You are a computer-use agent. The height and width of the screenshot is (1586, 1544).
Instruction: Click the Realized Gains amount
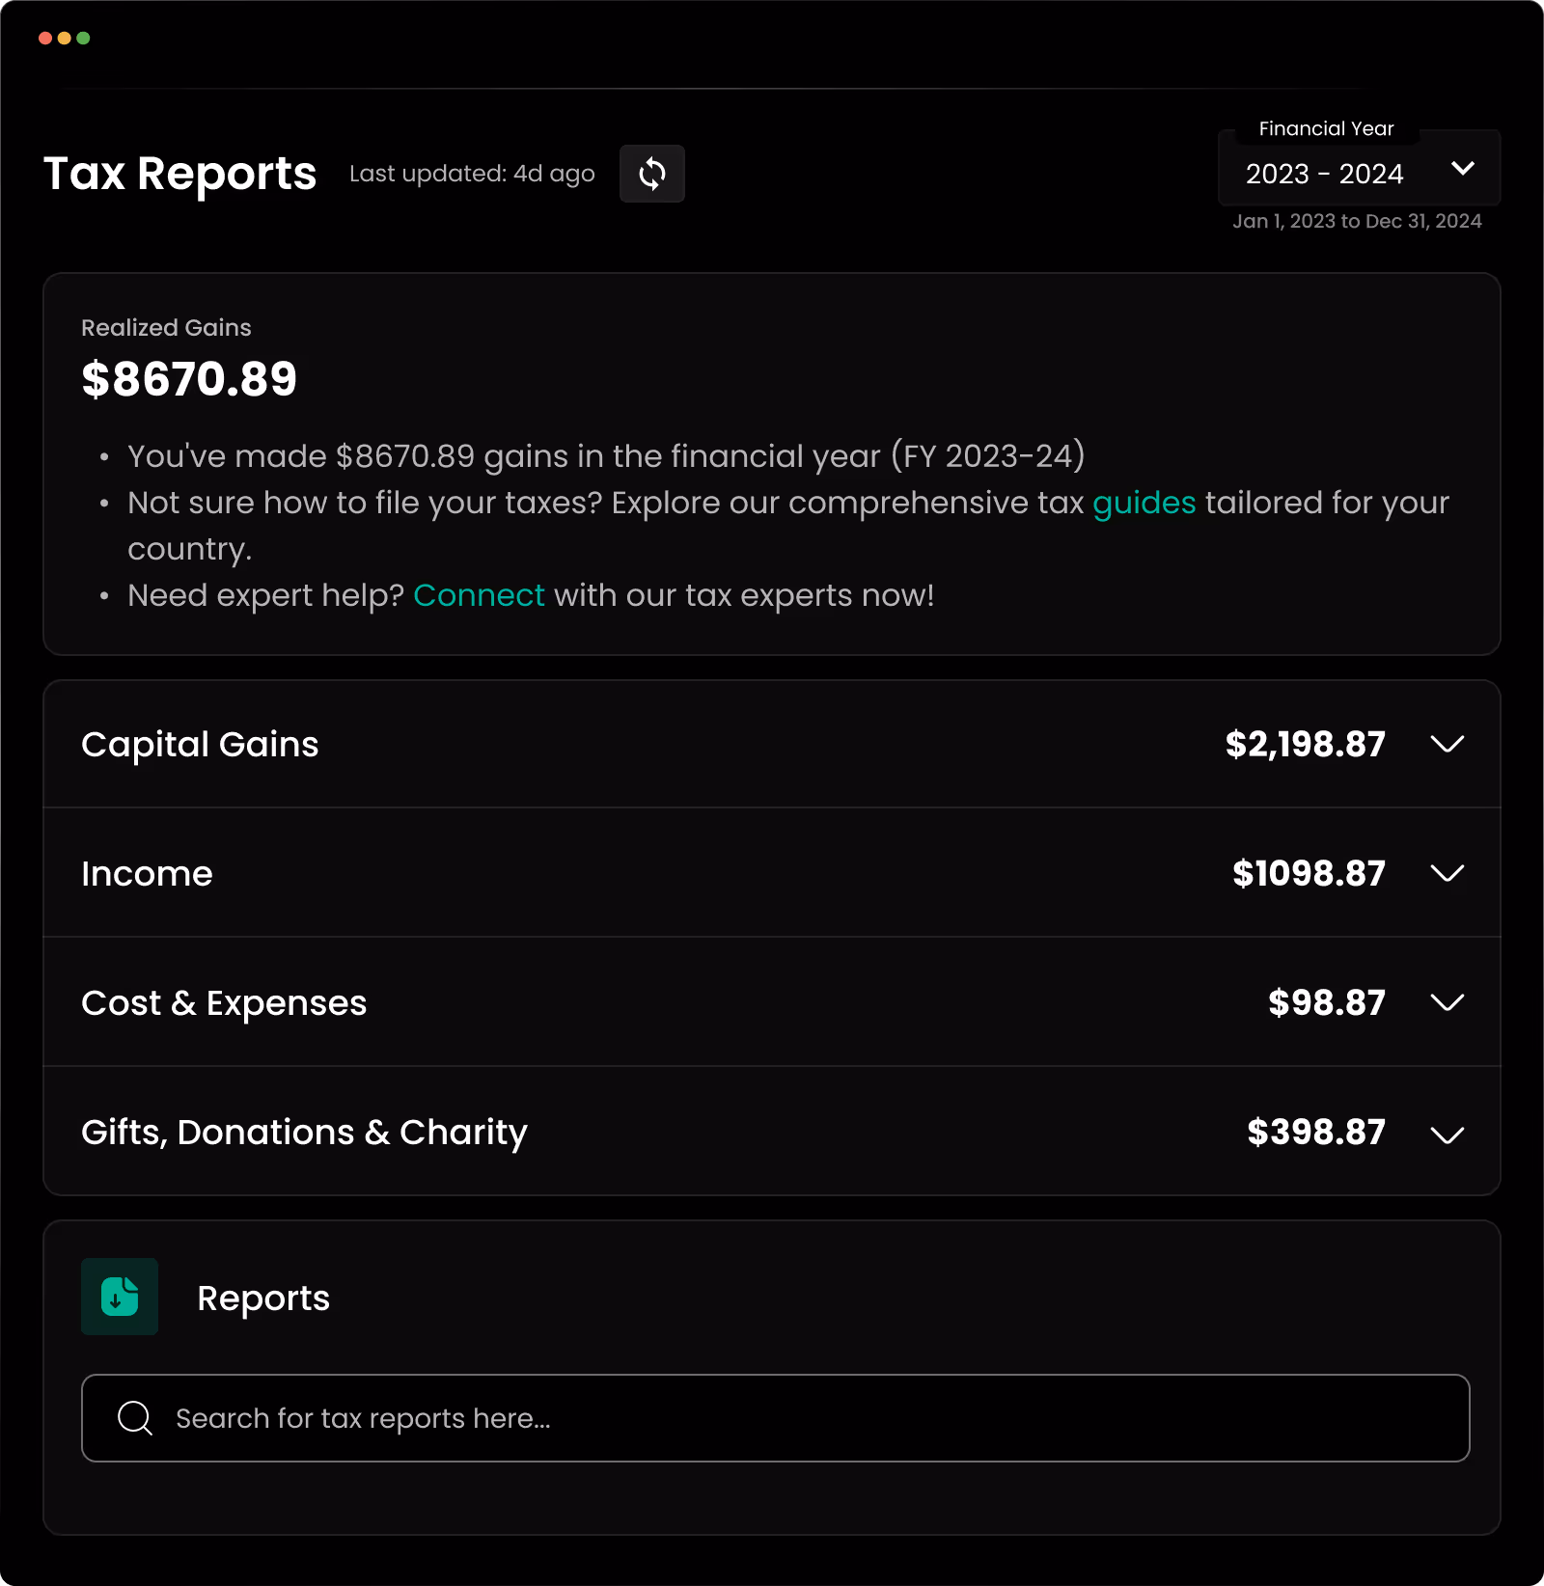pyautogui.click(x=189, y=378)
